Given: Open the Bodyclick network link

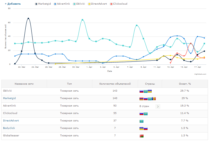Looking at the screenshot, I should [x=9, y=128].
